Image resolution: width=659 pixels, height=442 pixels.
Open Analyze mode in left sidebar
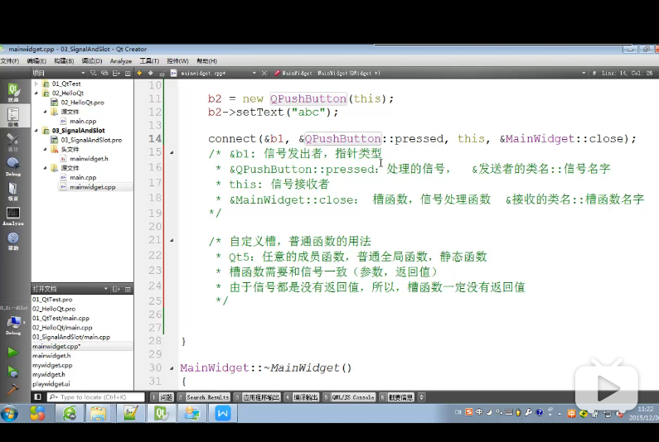coord(13,216)
